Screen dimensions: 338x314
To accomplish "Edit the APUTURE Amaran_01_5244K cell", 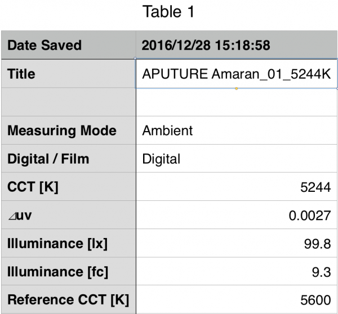I will (237, 74).
